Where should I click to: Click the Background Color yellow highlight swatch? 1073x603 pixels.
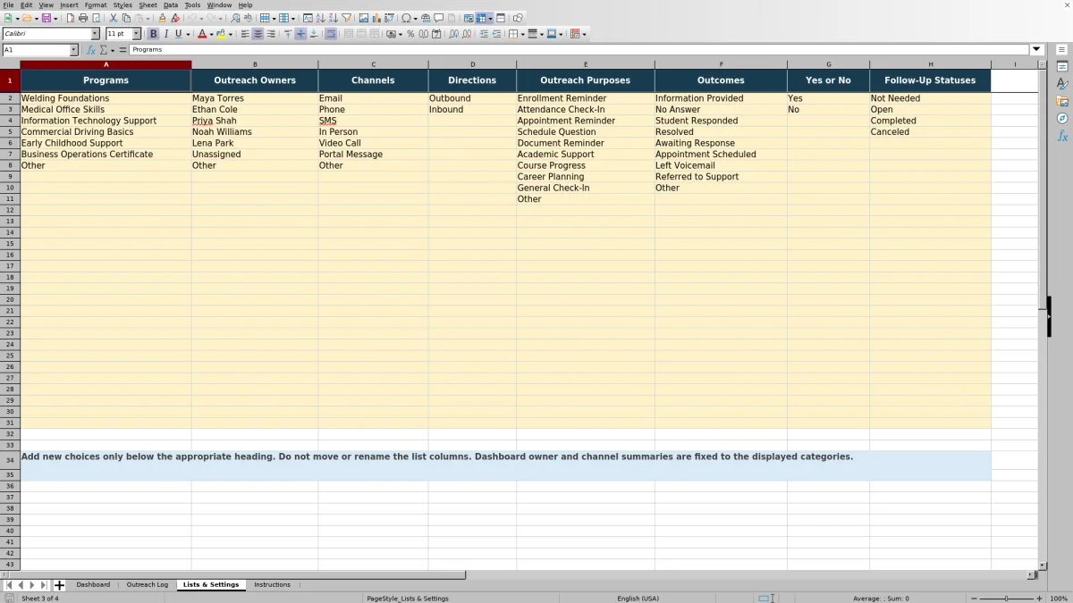point(221,34)
